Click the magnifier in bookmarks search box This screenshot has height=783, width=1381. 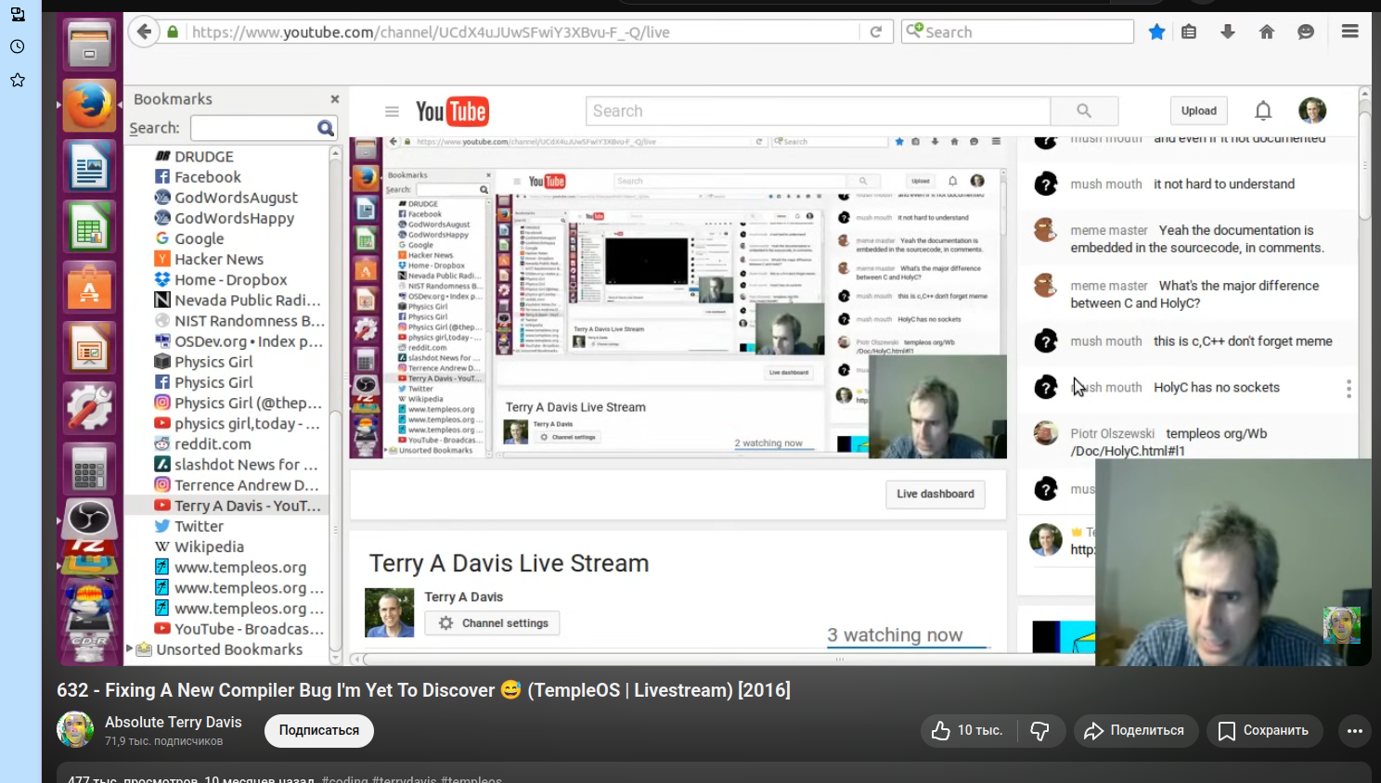click(x=326, y=128)
